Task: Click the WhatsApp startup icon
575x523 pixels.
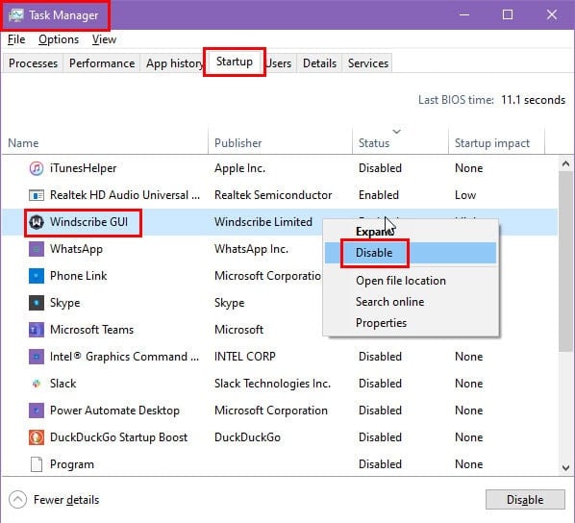Action: pyautogui.click(x=37, y=249)
